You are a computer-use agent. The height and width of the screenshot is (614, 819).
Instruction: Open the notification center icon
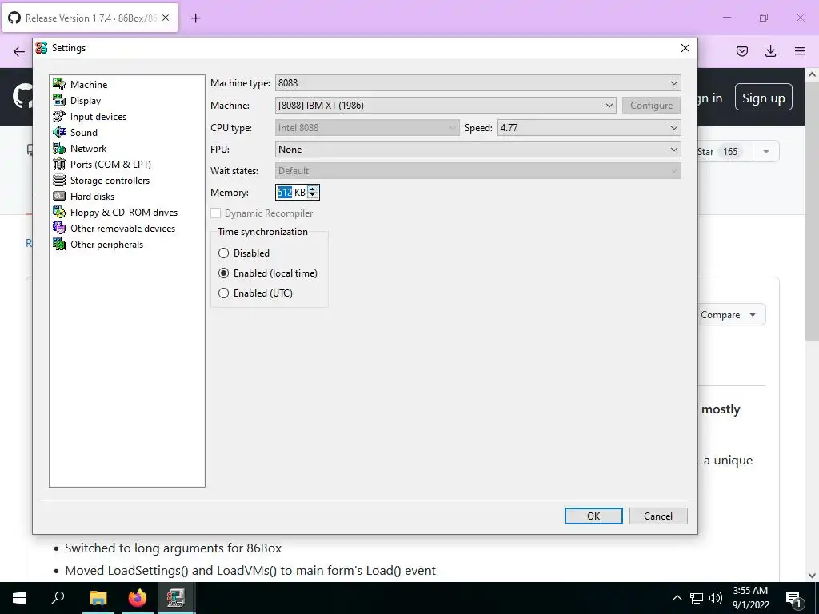point(793,598)
